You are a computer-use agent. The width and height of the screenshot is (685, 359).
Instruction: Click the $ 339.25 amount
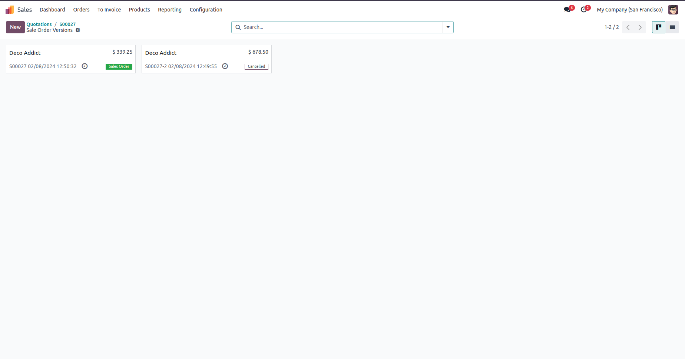tap(122, 52)
